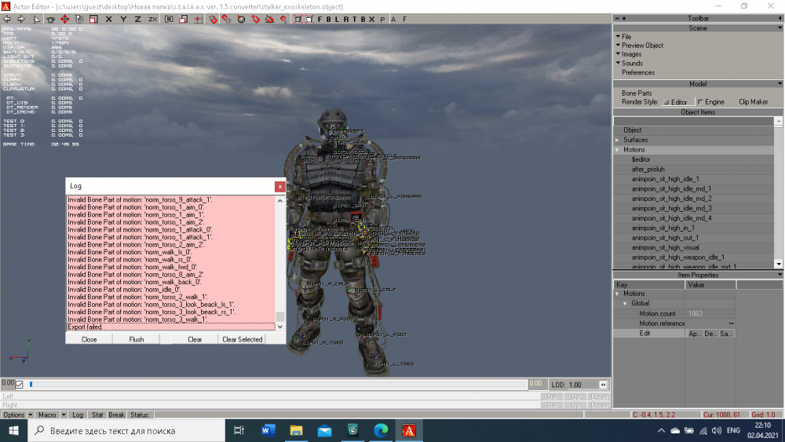Click the A camera-mode button
Image resolution: width=785 pixels, height=442 pixels.
393,19
